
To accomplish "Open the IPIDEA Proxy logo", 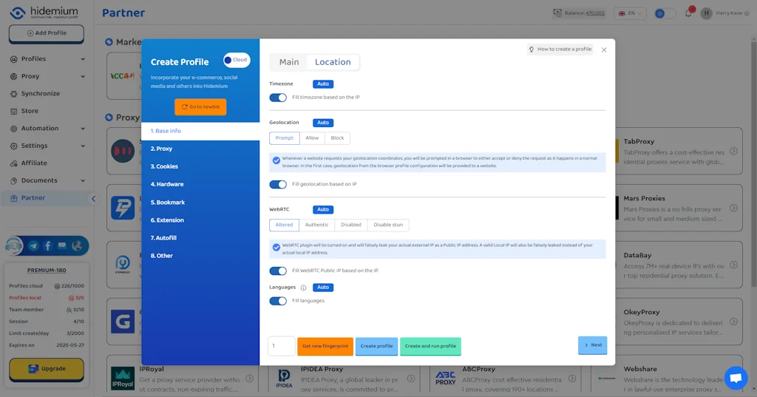I will pos(284,379).
